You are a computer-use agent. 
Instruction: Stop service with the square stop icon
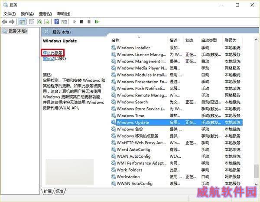click(x=81, y=22)
